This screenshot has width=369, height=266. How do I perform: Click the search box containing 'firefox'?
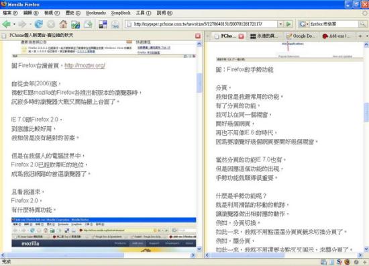tap(333, 24)
